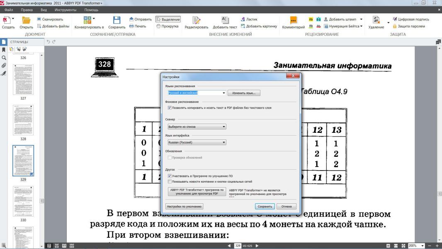Screen dimensions: 442x249
Task: Activate the Выделение selection tool
Action: point(168,19)
